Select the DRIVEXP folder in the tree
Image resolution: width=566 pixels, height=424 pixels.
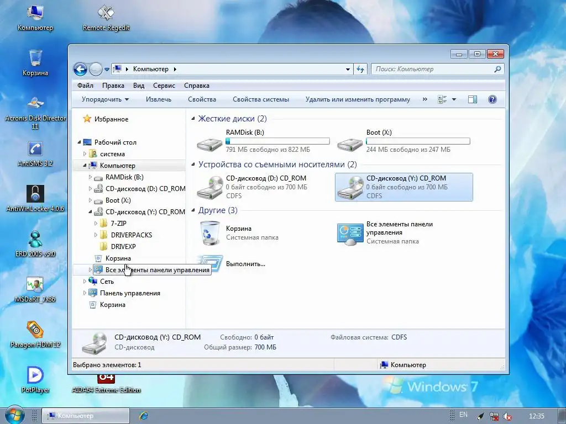pos(123,247)
